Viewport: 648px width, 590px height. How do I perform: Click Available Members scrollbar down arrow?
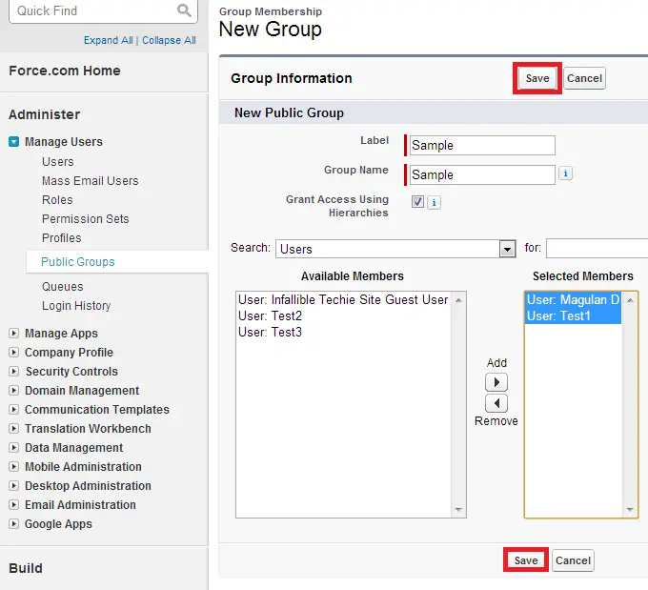coord(458,510)
